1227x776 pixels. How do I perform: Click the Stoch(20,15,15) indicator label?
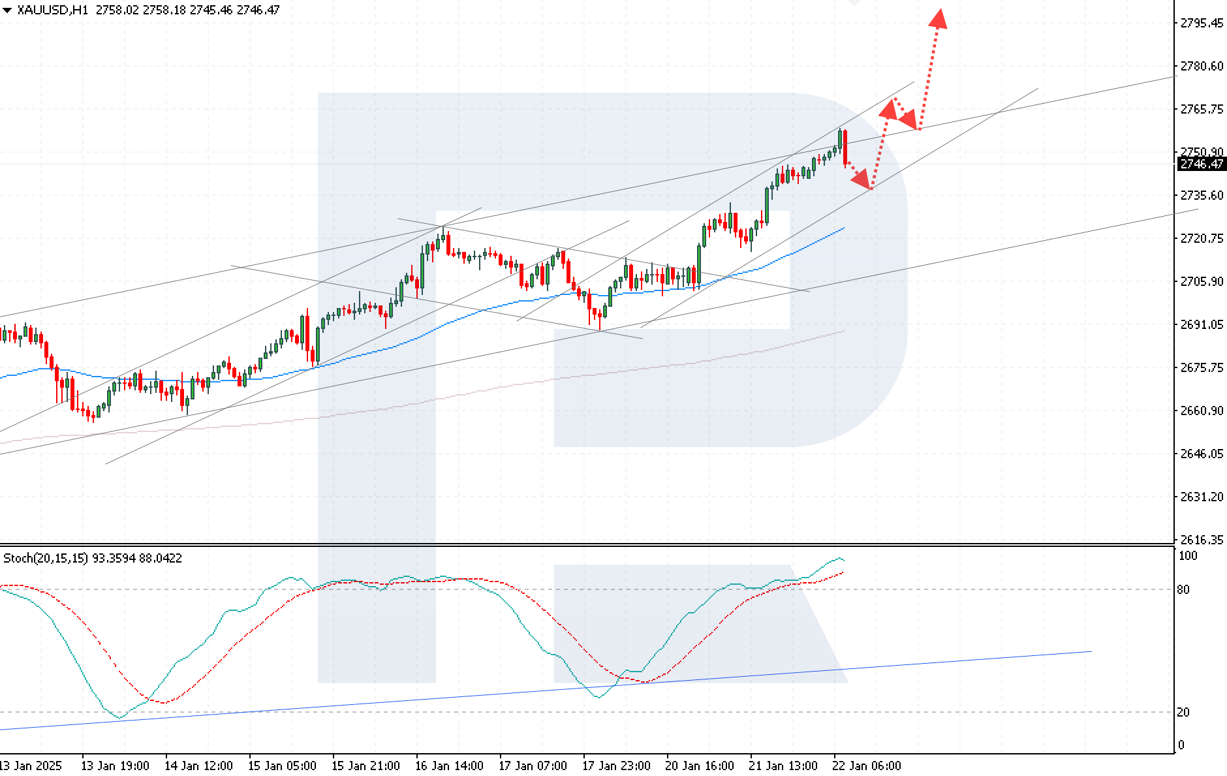click(46, 558)
